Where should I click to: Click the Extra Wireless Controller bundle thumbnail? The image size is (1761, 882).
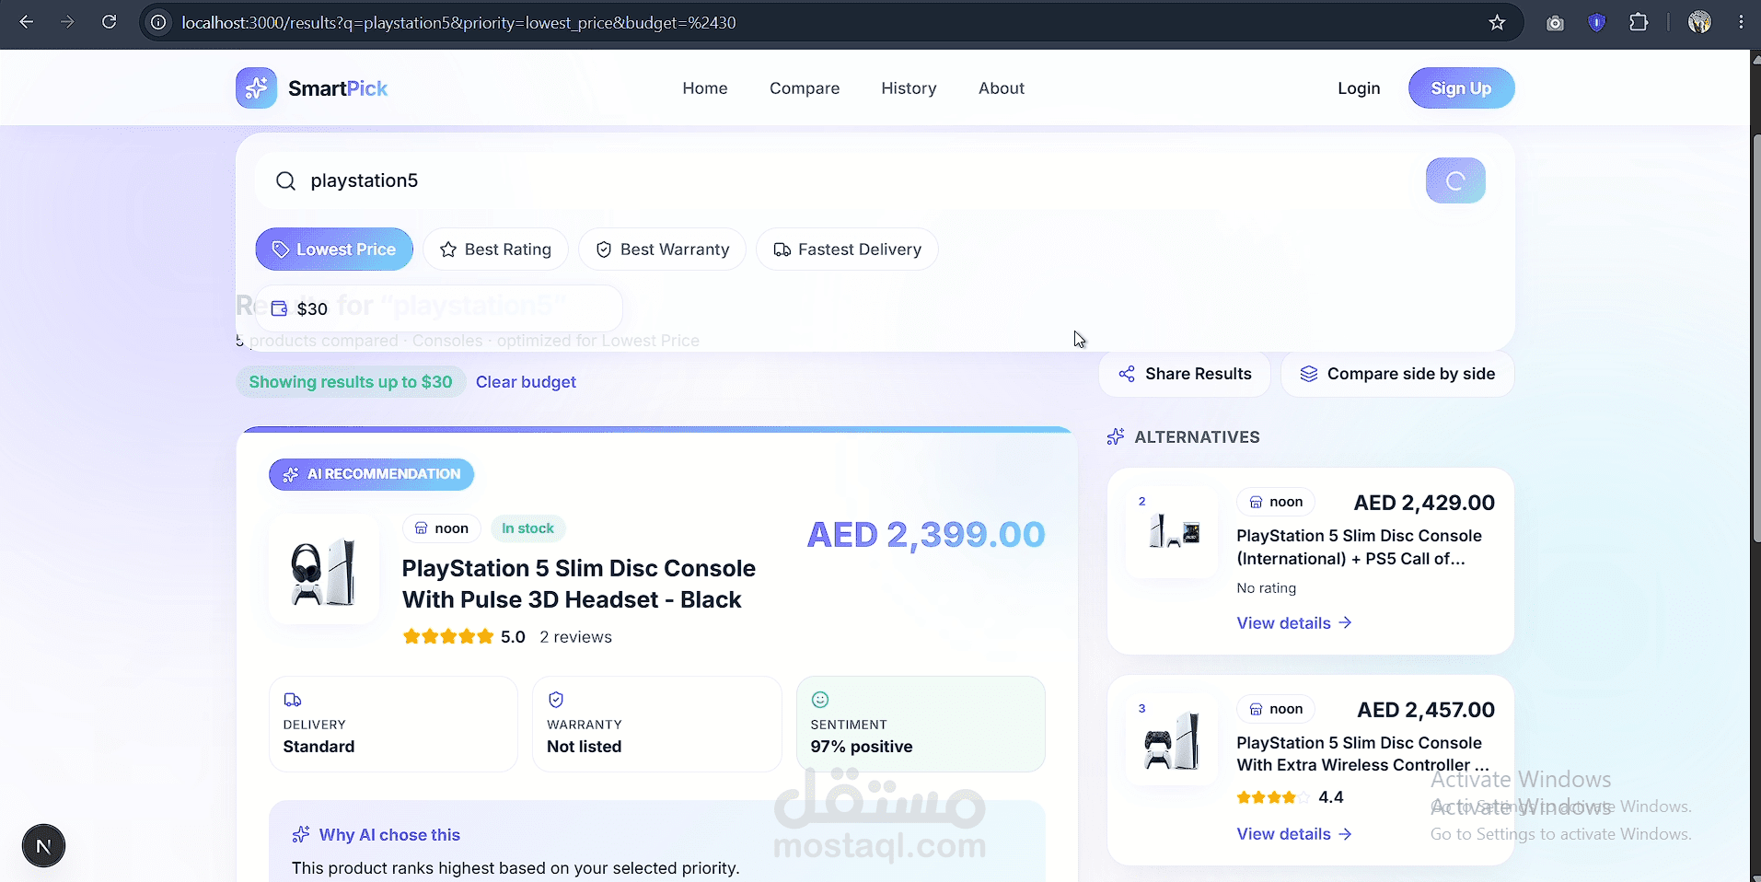coord(1172,739)
